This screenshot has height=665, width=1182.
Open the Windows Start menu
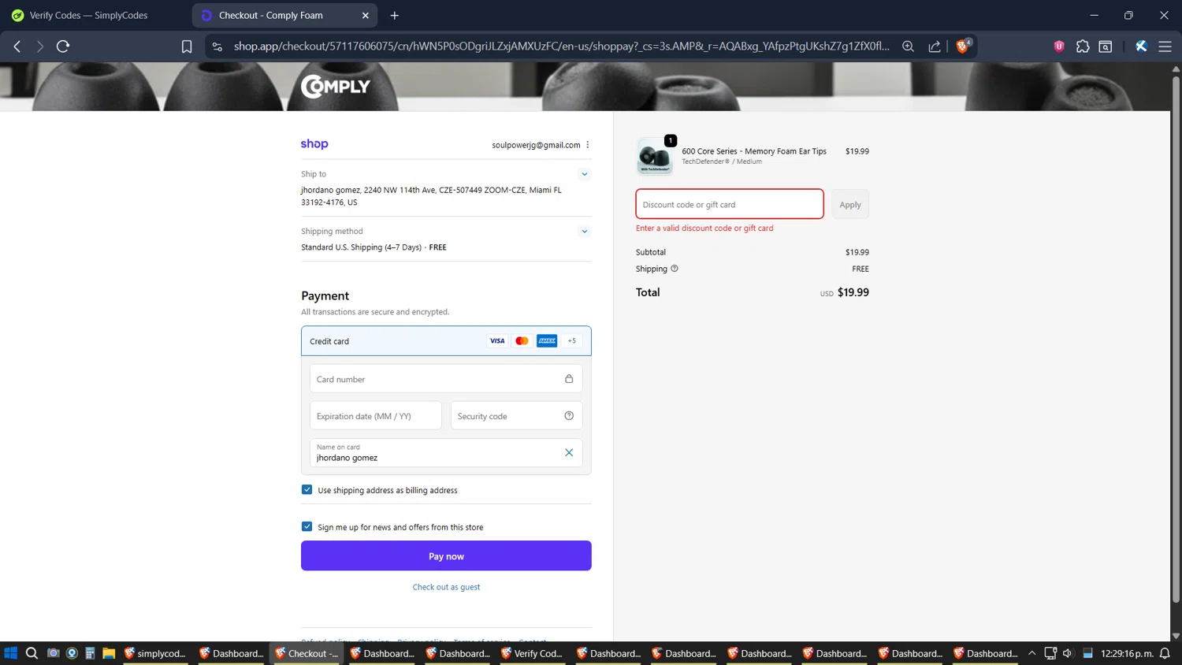11,653
